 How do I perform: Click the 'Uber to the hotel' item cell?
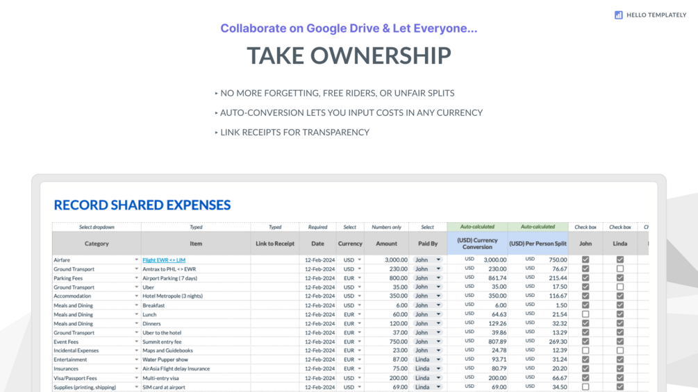pos(196,332)
